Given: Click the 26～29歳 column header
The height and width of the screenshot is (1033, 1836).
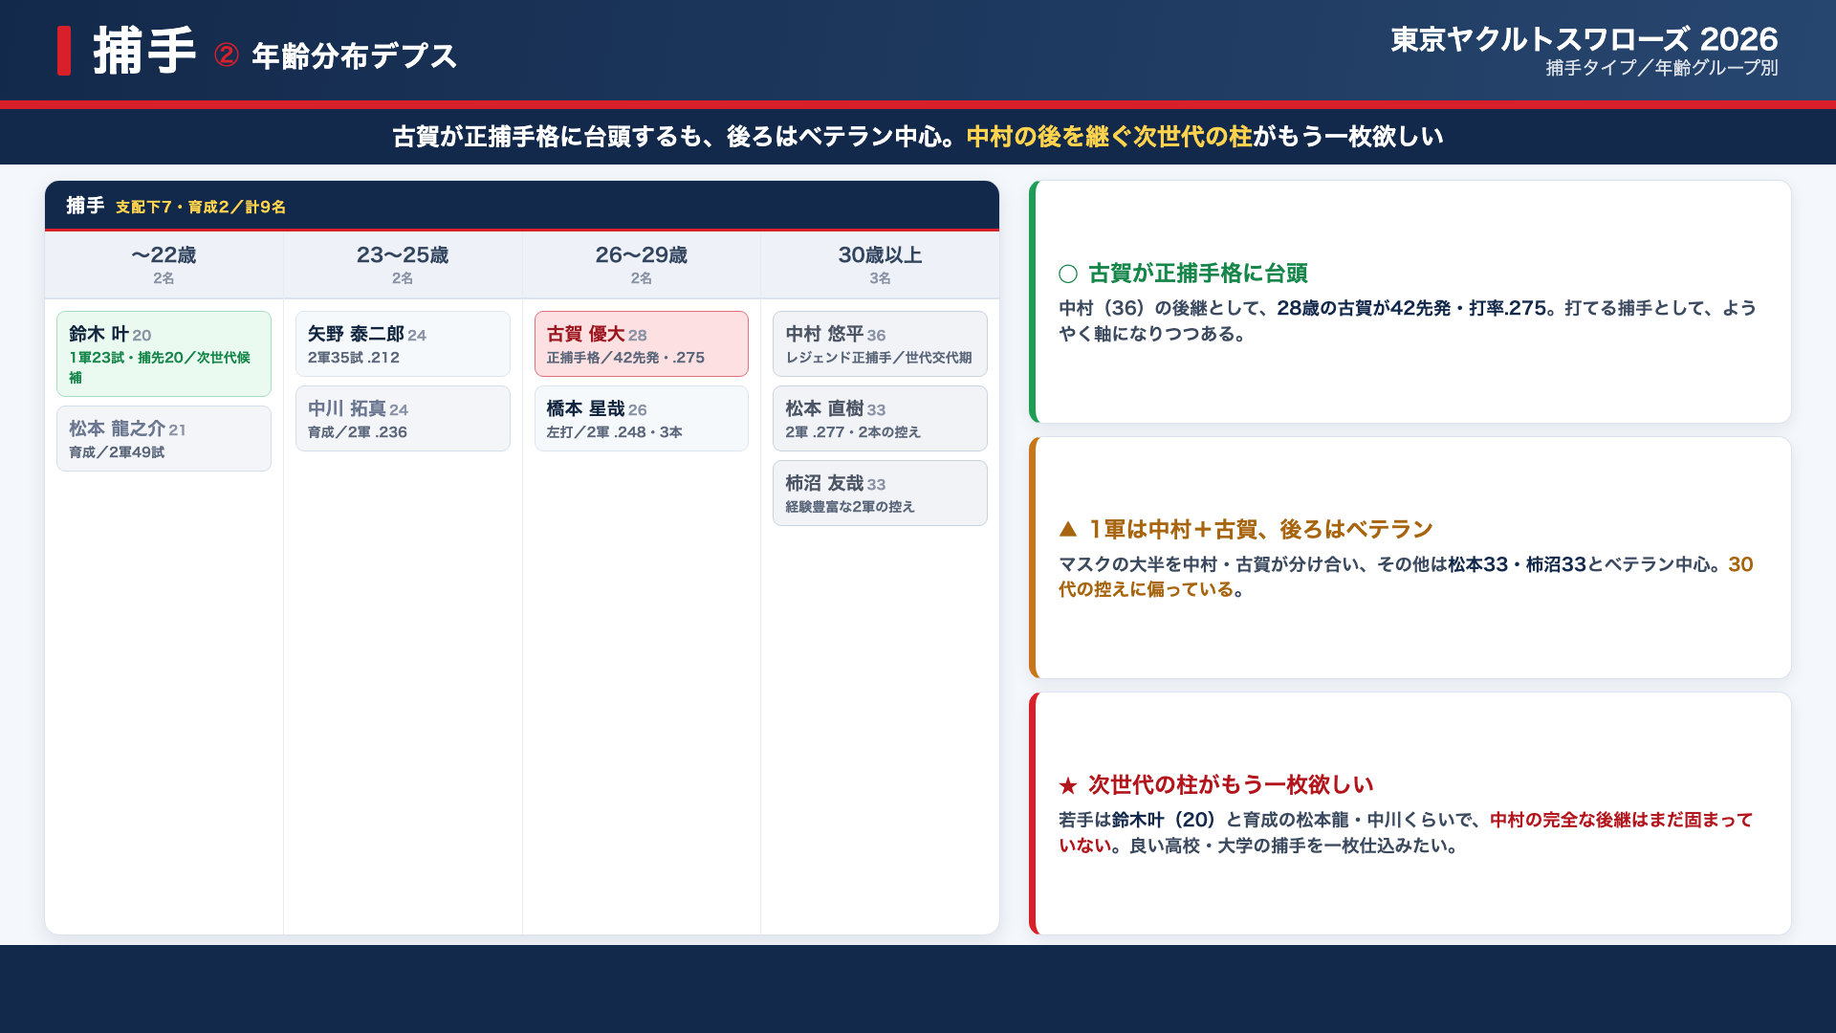Looking at the screenshot, I should tap(641, 264).
